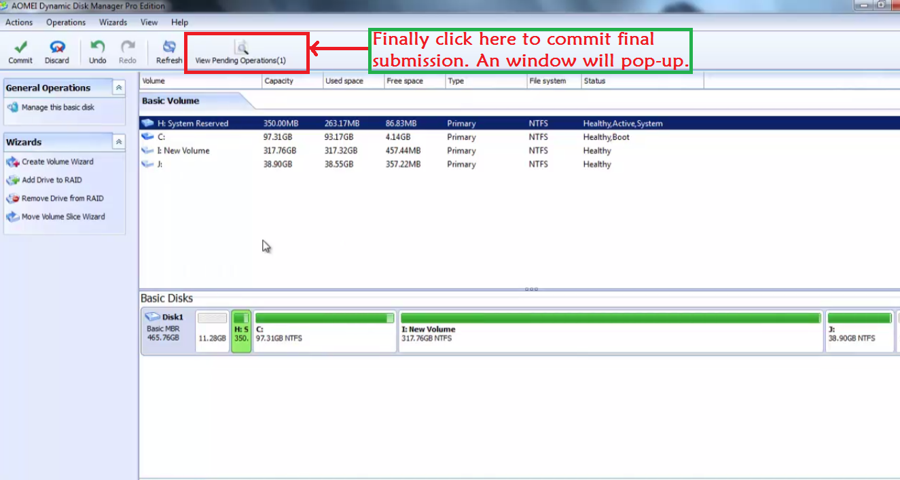900x480 pixels.
Task: Click the Discard toolbar icon
Action: coord(58,47)
